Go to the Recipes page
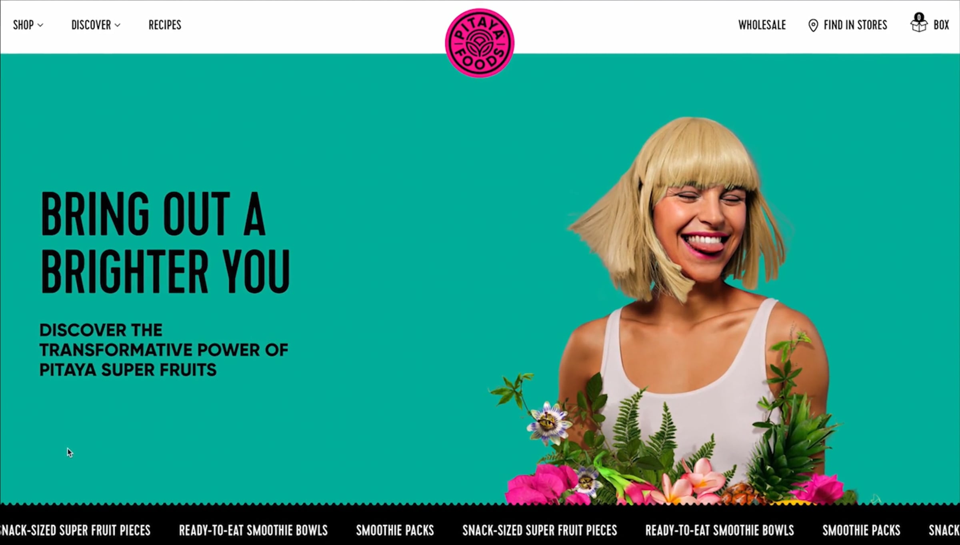The height and width of the screenshot is (545, 960). (x=165, y=25)
